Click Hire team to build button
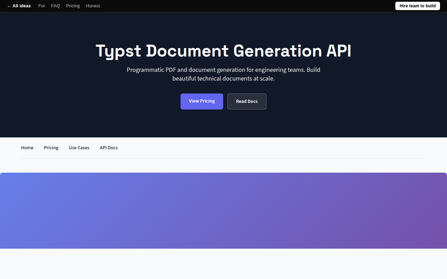This screenshot has height=279, width=447. coord(418,6)
